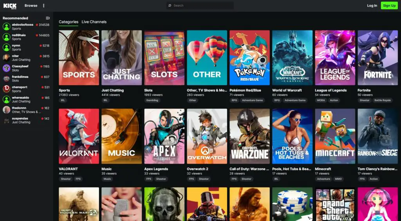Open the Other balloons category thumbnail

click(x=207, y=58)
